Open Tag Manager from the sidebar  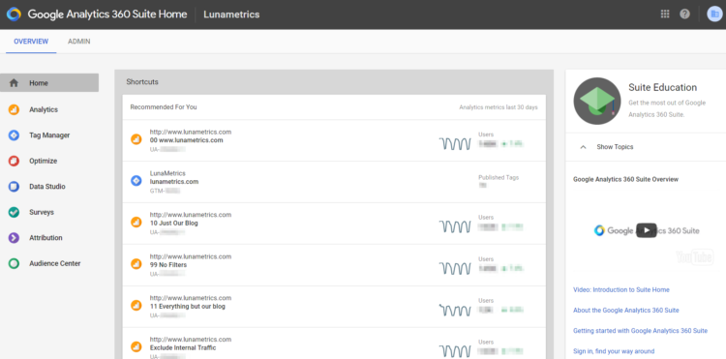[x=49, y=135]
